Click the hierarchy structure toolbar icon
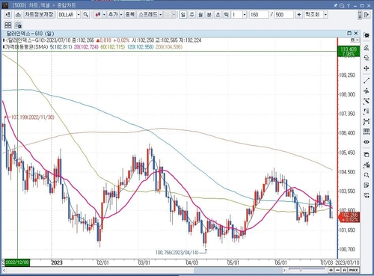The height and width of the screenshot is (276, 374). (x=18, y=15)
